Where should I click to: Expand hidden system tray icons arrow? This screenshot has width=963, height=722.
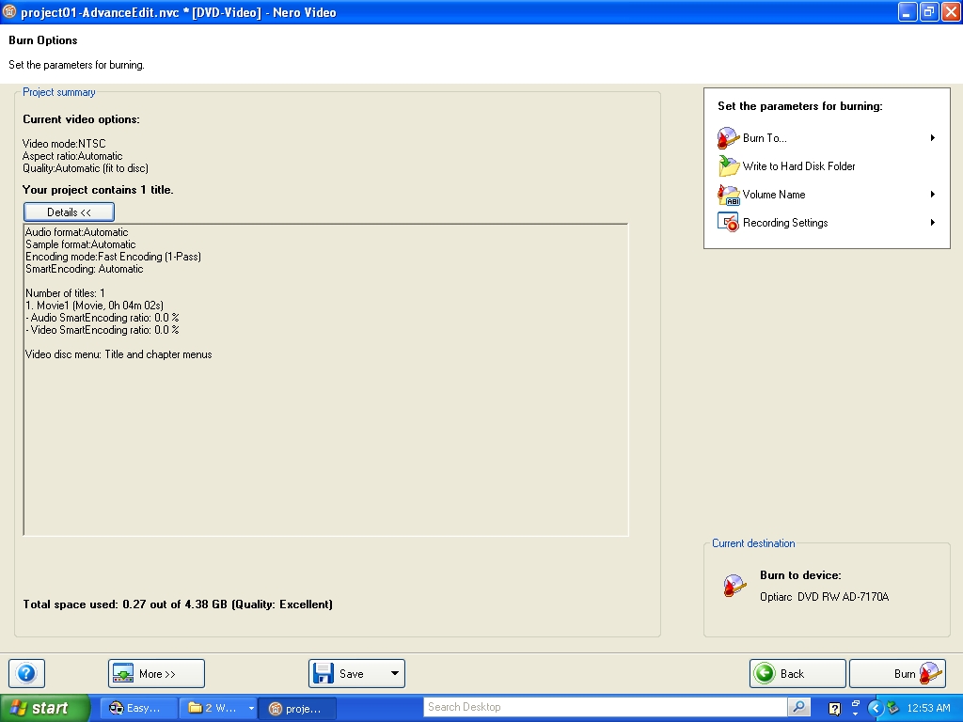pyautogui.click(x=876, y=708)
